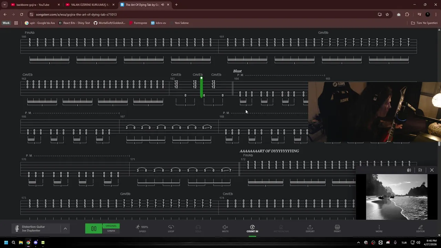Open Windows taskbar search
441x248 pixels.
[x=13, y=242]
